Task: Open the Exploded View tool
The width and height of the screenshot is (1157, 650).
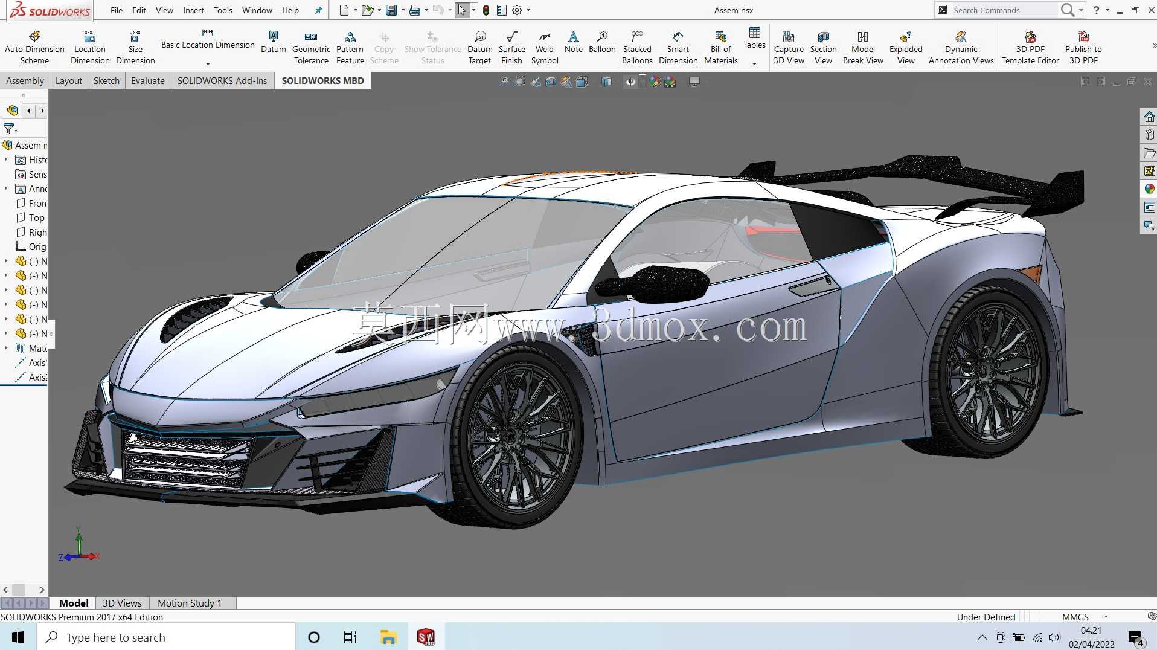Action: 906,48
